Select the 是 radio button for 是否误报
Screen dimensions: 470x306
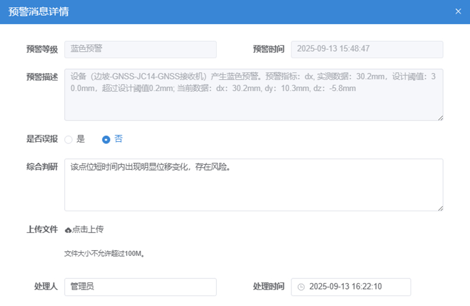pos(68,139)
